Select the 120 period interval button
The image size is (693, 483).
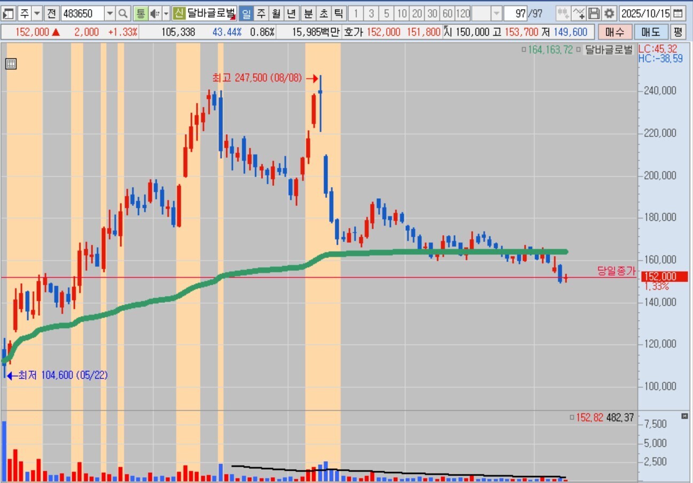coord(463,13)
